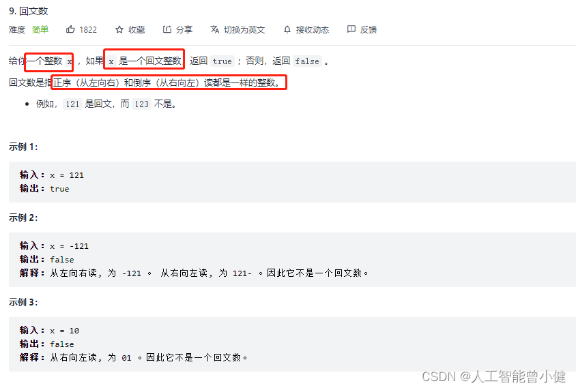This screenshot has width=576, height=390.
Task: Click the problem title 9. 回文数
Action: click(x=29, y=11)
